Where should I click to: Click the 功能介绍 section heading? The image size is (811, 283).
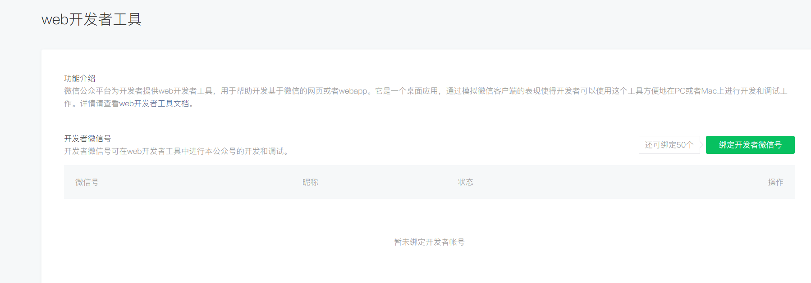pyautogui.click(x=80, y=78)
